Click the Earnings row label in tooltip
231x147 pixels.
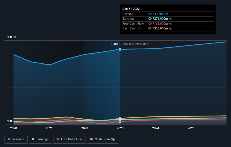point(128,19)
